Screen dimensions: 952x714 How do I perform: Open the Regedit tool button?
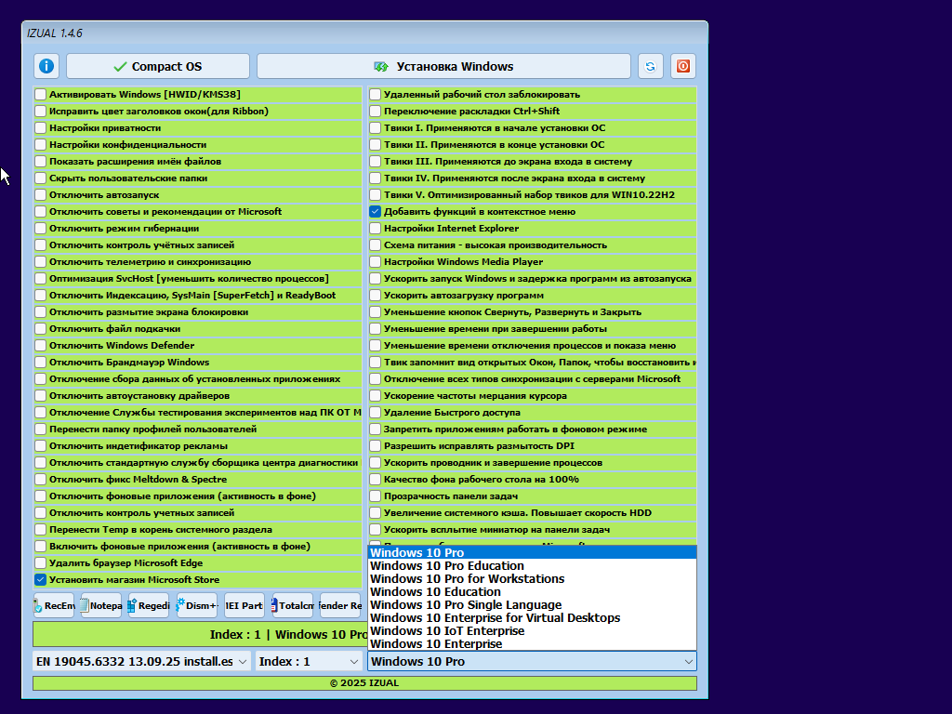(x=149, y=605)
